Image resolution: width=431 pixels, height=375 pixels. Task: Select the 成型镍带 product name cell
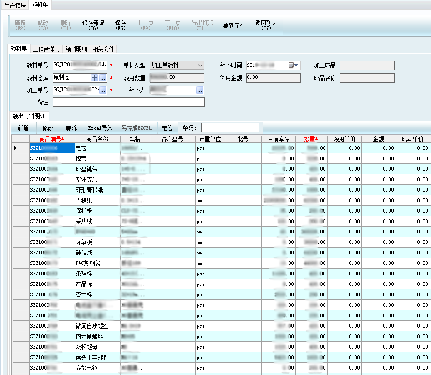[x=97, y=169]
